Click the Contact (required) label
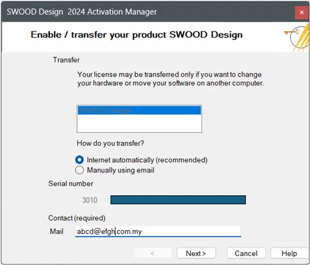 coord(77,218)
